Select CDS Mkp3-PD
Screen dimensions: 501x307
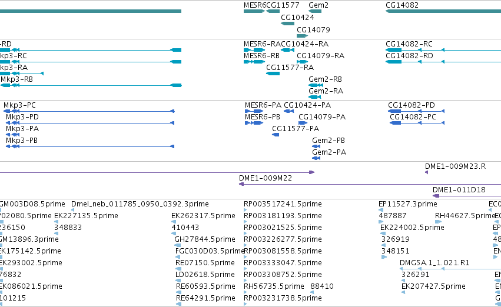pos(90,123)
